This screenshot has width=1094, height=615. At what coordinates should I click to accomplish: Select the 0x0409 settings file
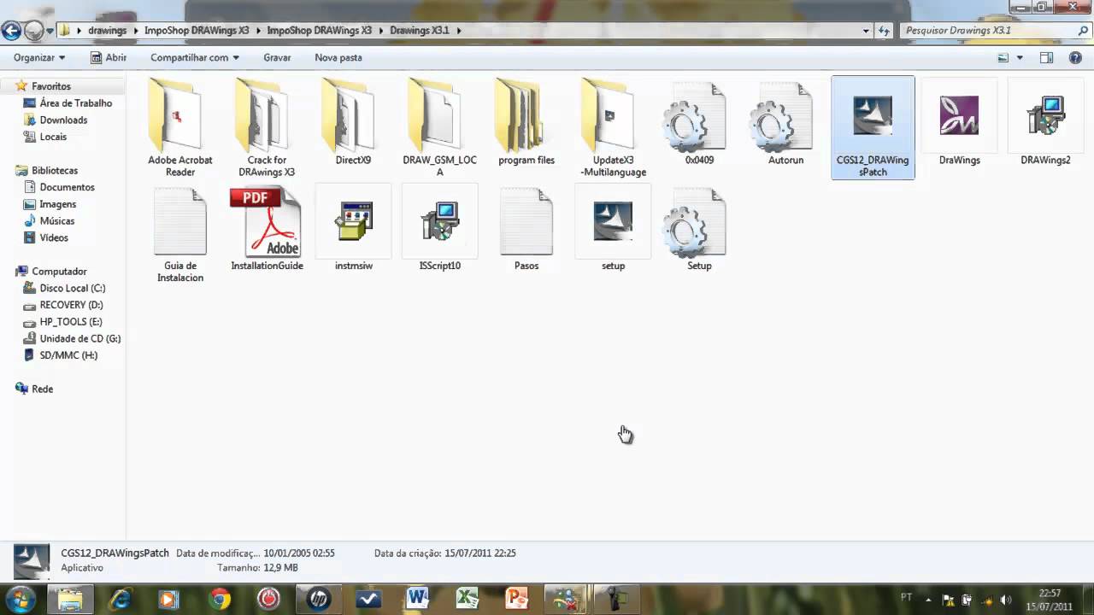(699, 122)
